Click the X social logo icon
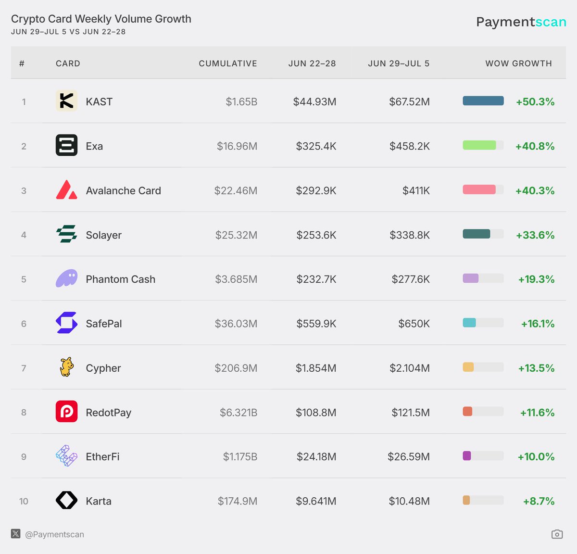The width and height of the screenshot is (577, 554). (x=16, y=534)
